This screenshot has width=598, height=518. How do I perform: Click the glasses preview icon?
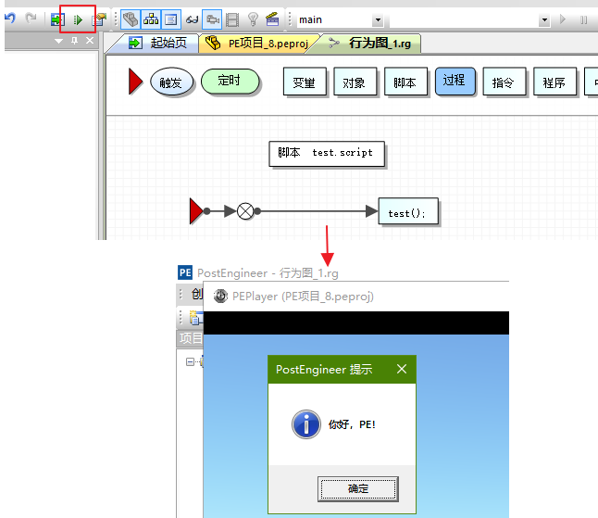click(192, 19)
